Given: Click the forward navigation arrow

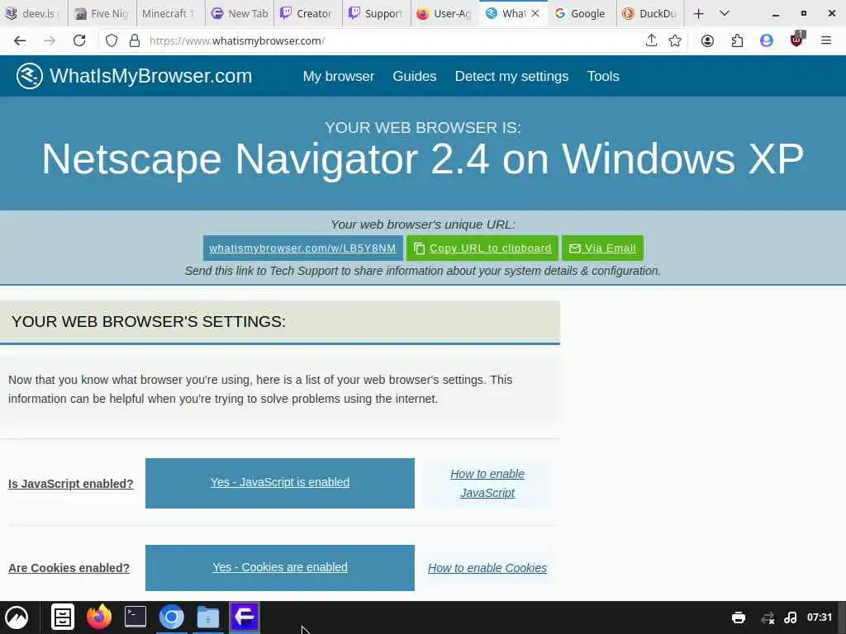Looking at the screenshot, I should point(49,40).
